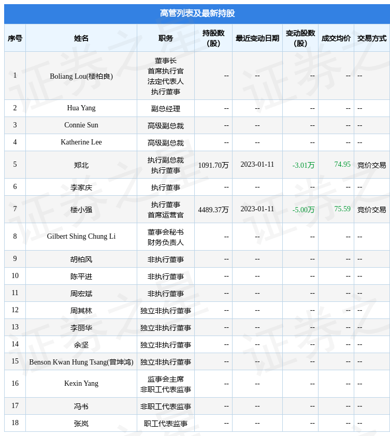Click the 首席运营官 position for 楼小强

pyautogui.click(x=166, y=215)
